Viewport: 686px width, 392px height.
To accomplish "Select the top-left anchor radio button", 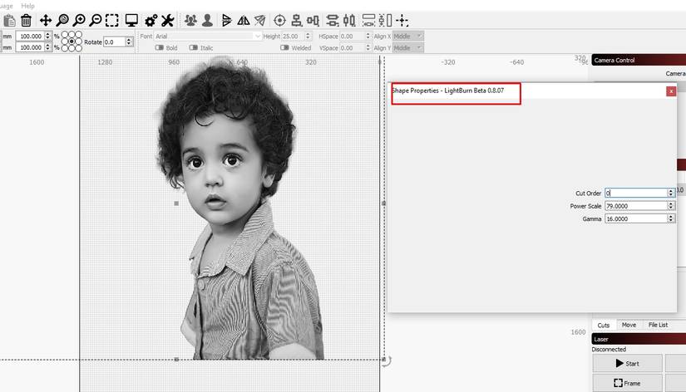I will 65,35.
